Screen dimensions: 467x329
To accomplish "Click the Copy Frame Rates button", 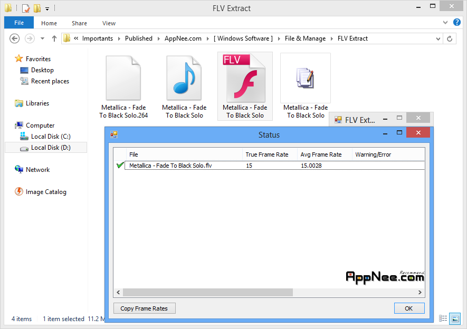I will (x=144, y=308).
